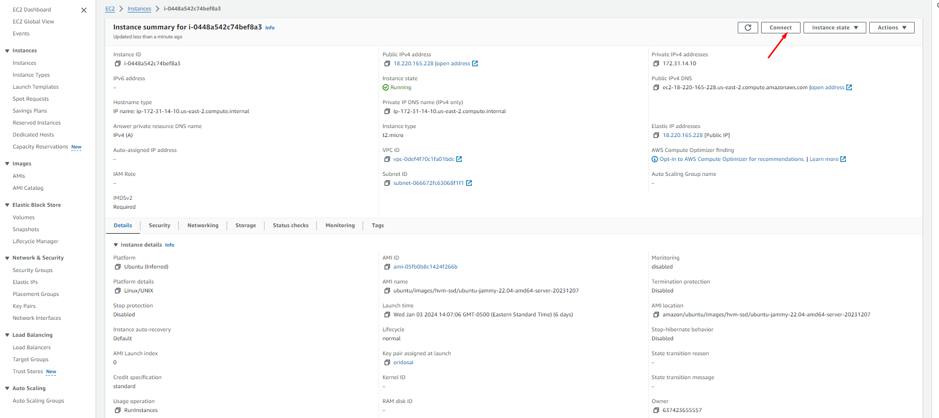939x418 pixels.
Task: Copy the Launch time value
Action: [x=387, y=315]
